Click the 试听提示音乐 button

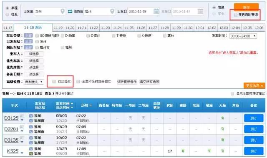127,82
